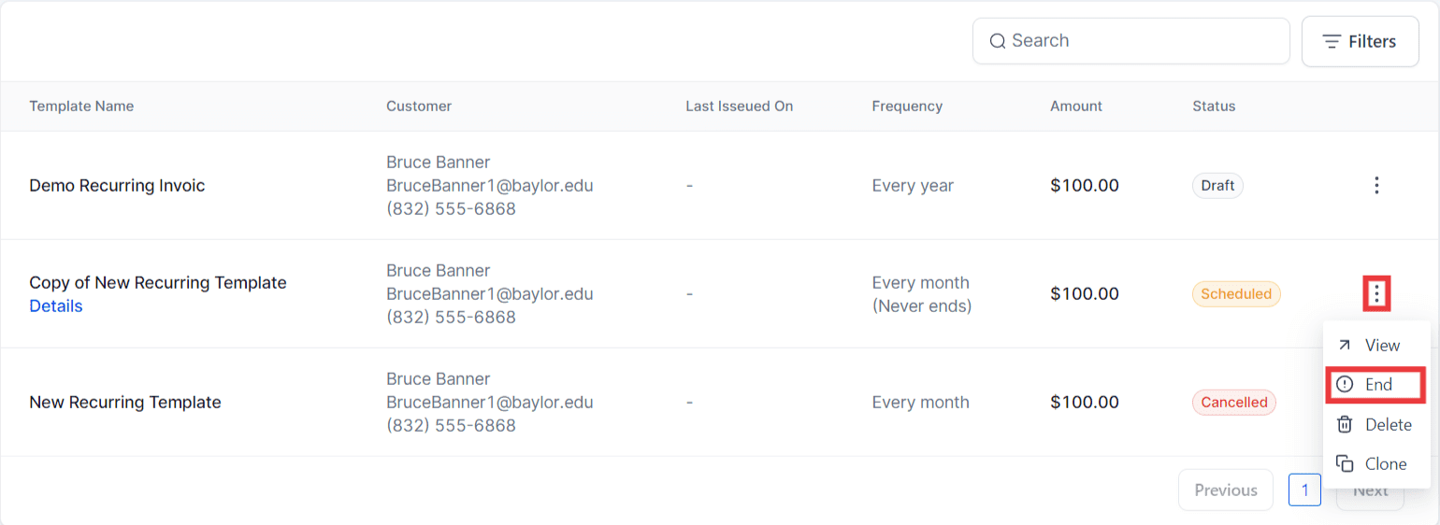Click the filter lines icon
Viewport: 1440px width, 525px height.
[x=1332, y=42]
